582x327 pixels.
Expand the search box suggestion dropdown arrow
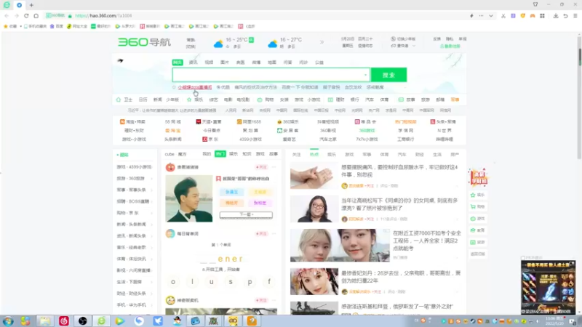366,75
